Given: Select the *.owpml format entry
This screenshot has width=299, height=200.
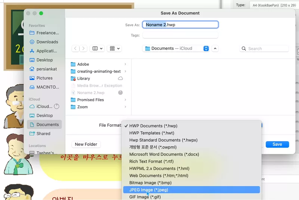Looking at the screenshot, I should coord(191,147).
